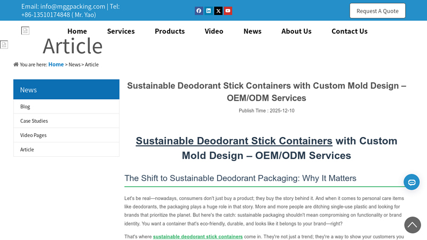Click the breadcrumb house icon
Image resolution: width=427 pixels, height=240 pixels.
(16, 65)
